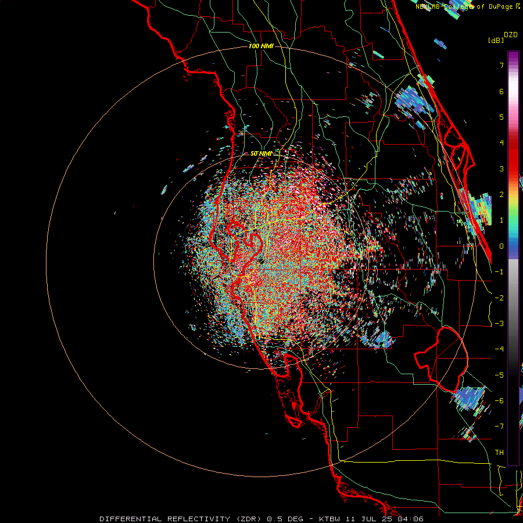Click the -6 value on the color scale
523x523 pixels.
[499, 401]
